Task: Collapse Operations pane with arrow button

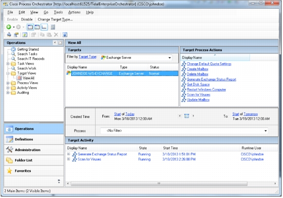Action: pyautogui.click(x=55, y=43)
